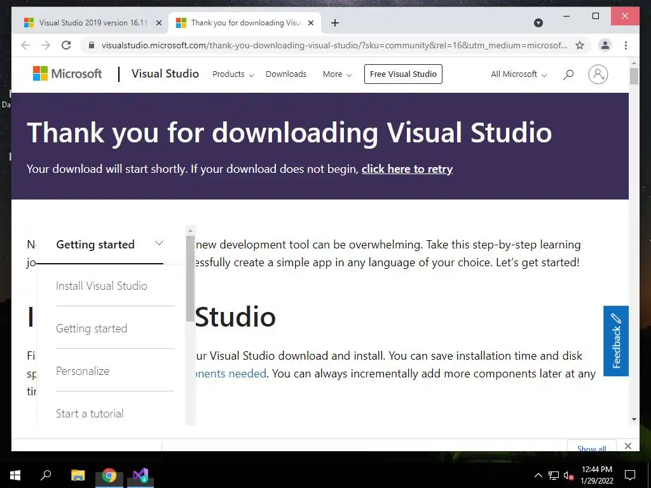This screenshot has width=651, height=488.
Task: Click the sign-in account avatar icon
Action: tap(598, 74)
